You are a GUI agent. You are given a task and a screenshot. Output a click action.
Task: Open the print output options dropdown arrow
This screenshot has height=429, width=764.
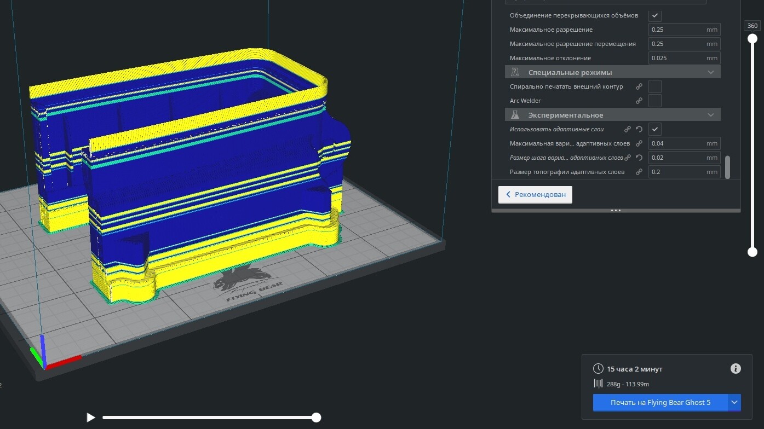(734, 403)
